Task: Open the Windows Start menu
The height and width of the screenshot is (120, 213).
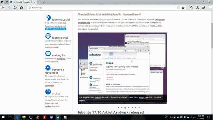Action: pyautogui.click(x=3, y=117)
